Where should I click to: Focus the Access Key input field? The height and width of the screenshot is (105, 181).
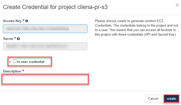45,29
